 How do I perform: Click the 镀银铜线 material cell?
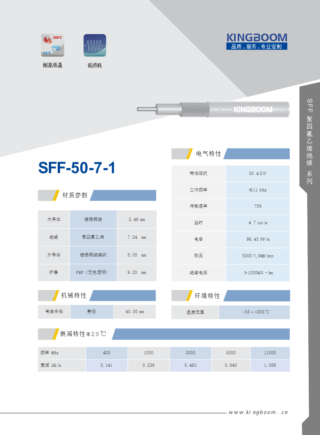[x=93, y=219]
